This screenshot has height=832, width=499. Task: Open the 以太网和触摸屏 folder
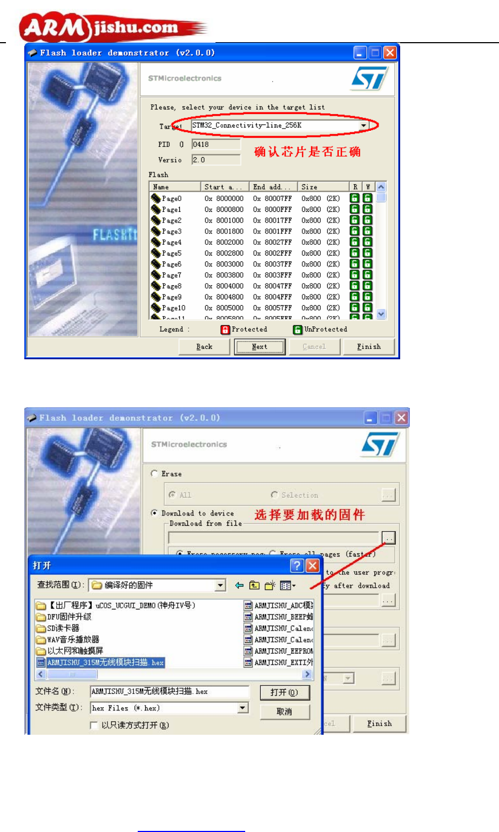click(x=70, y=650)
